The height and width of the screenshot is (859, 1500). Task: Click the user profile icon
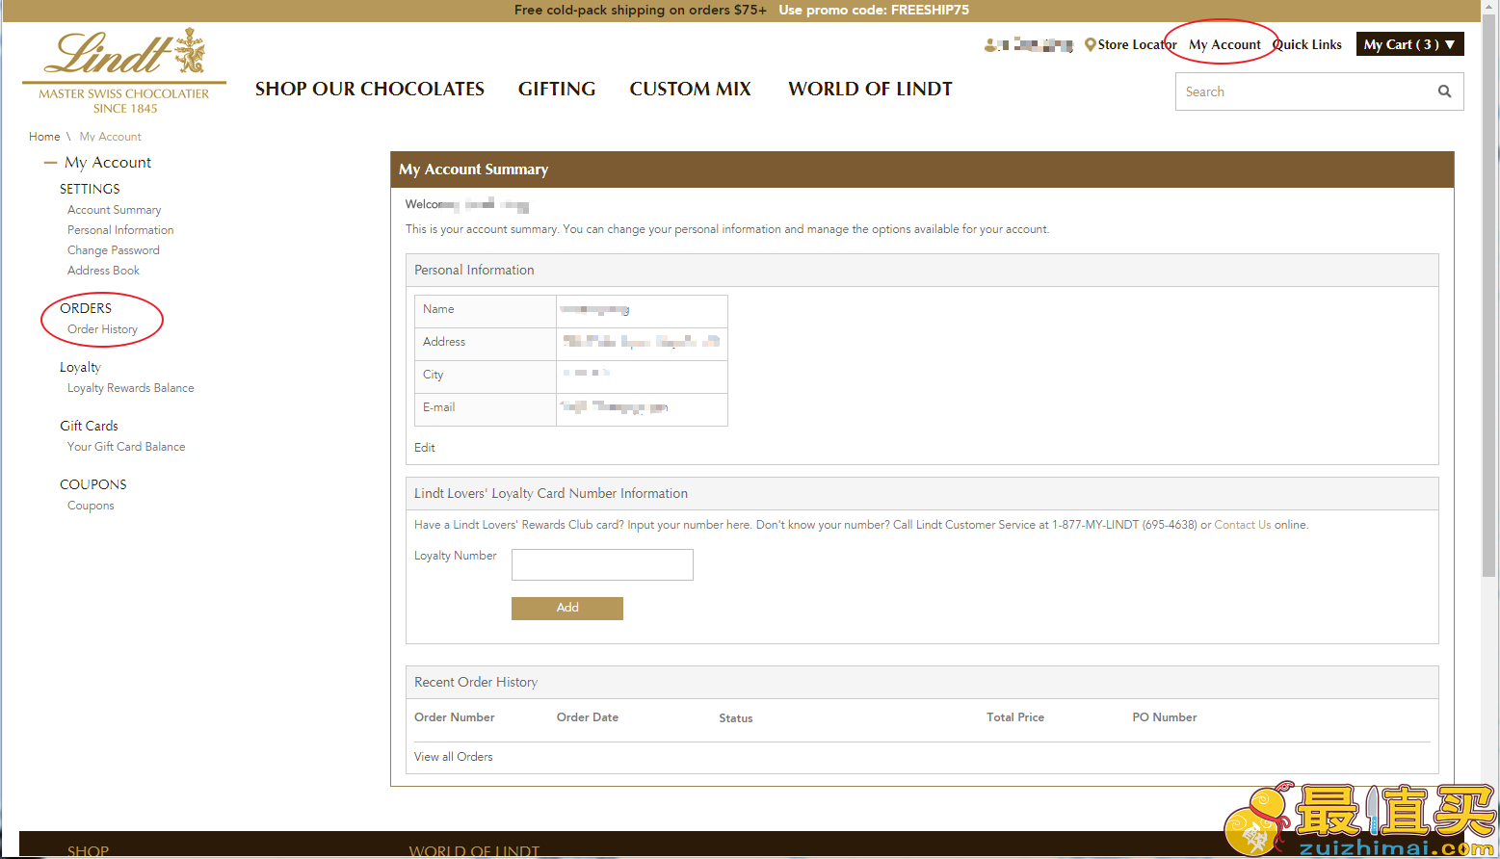pos(990,45)
